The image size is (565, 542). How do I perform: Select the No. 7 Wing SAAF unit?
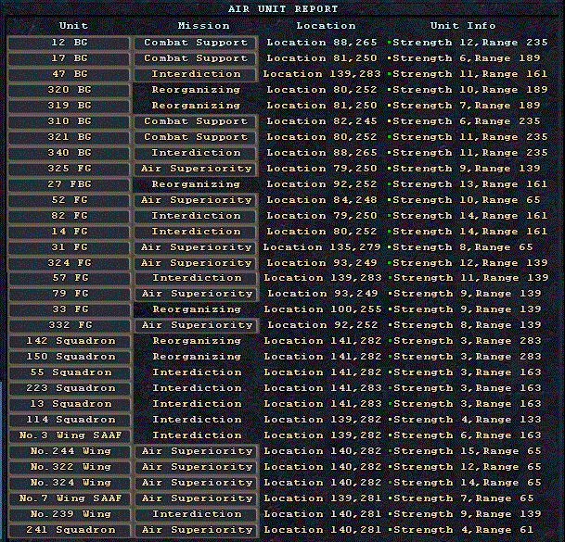tap(70, 498)
